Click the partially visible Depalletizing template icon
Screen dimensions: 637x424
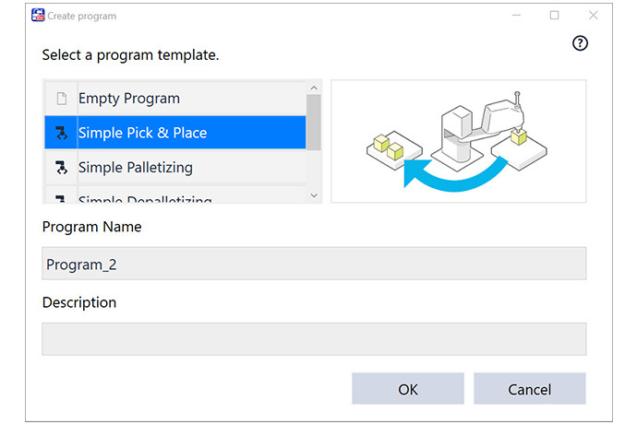point(61,199)
